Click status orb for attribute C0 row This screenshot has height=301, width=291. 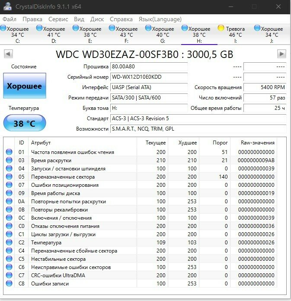coord(9,226)
